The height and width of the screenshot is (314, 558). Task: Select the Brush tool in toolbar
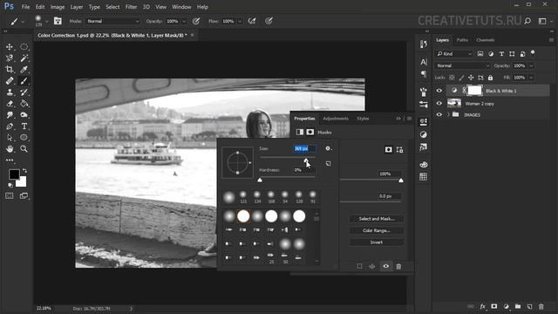point(24,81)
